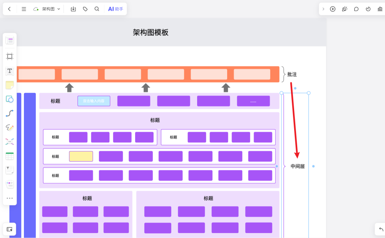
Task: Select the frame tool below the pointer
Action: click(x=9, y=56)
